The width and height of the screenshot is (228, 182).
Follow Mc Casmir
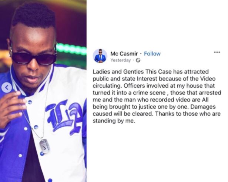pyautogui.click(x=152, y=54)
